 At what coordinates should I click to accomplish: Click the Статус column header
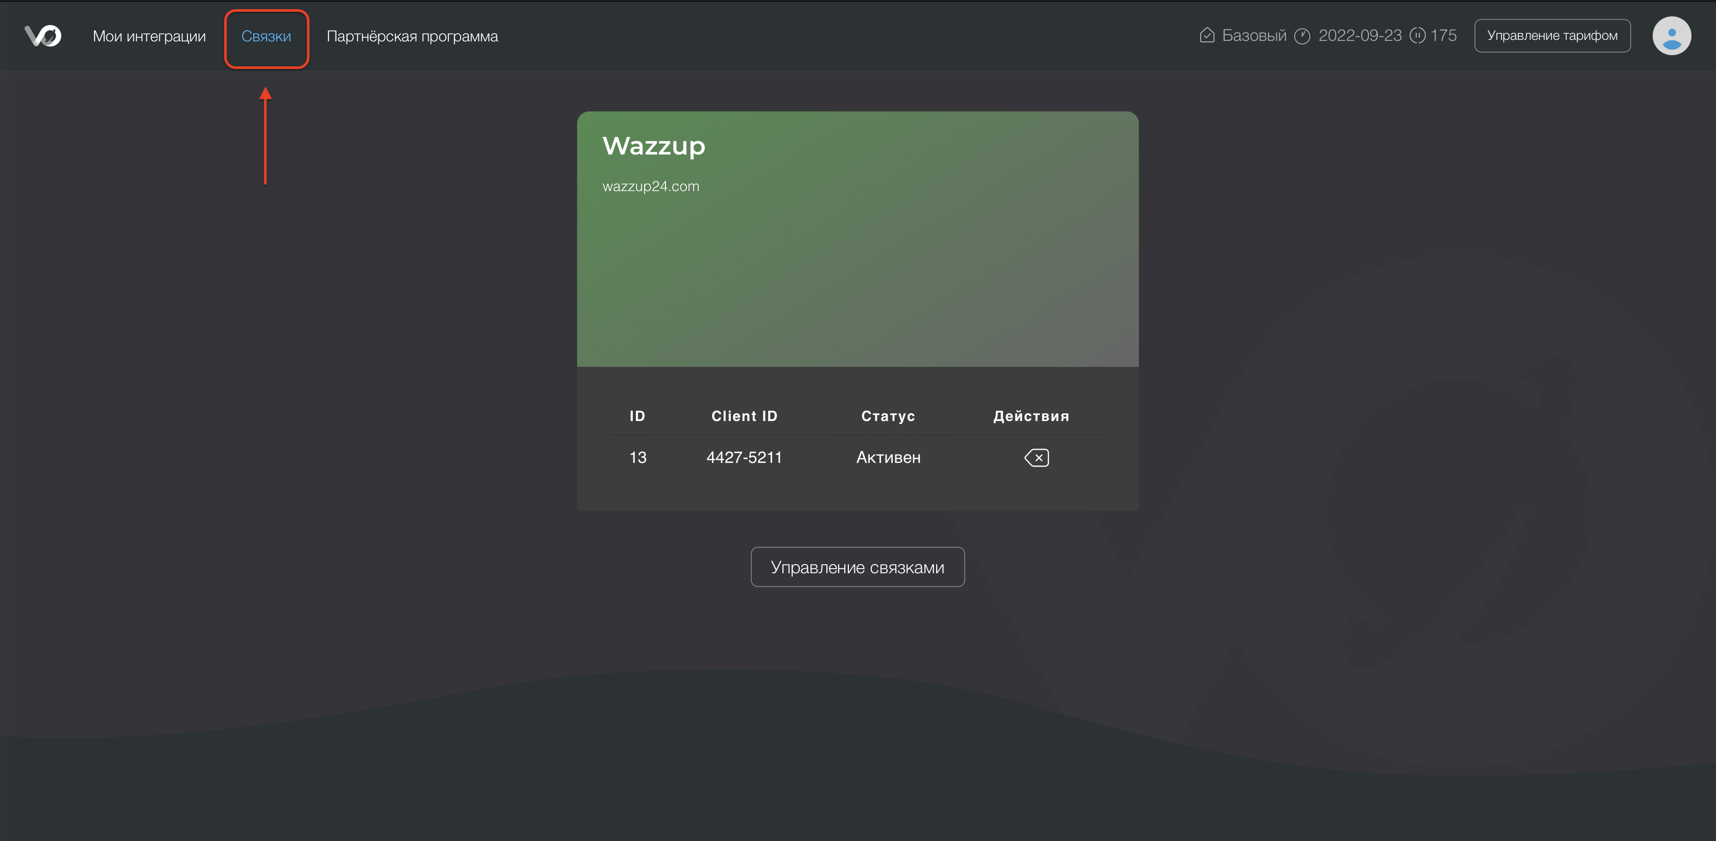pyautogui.click(x=887, y=416)
